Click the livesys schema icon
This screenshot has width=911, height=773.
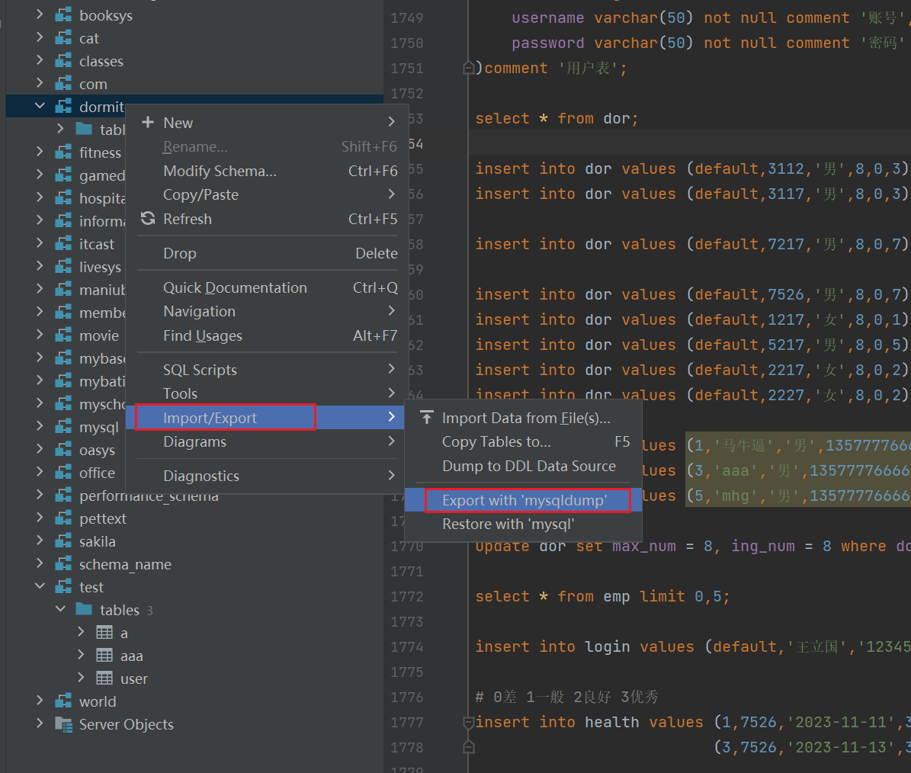click(63, 267)
